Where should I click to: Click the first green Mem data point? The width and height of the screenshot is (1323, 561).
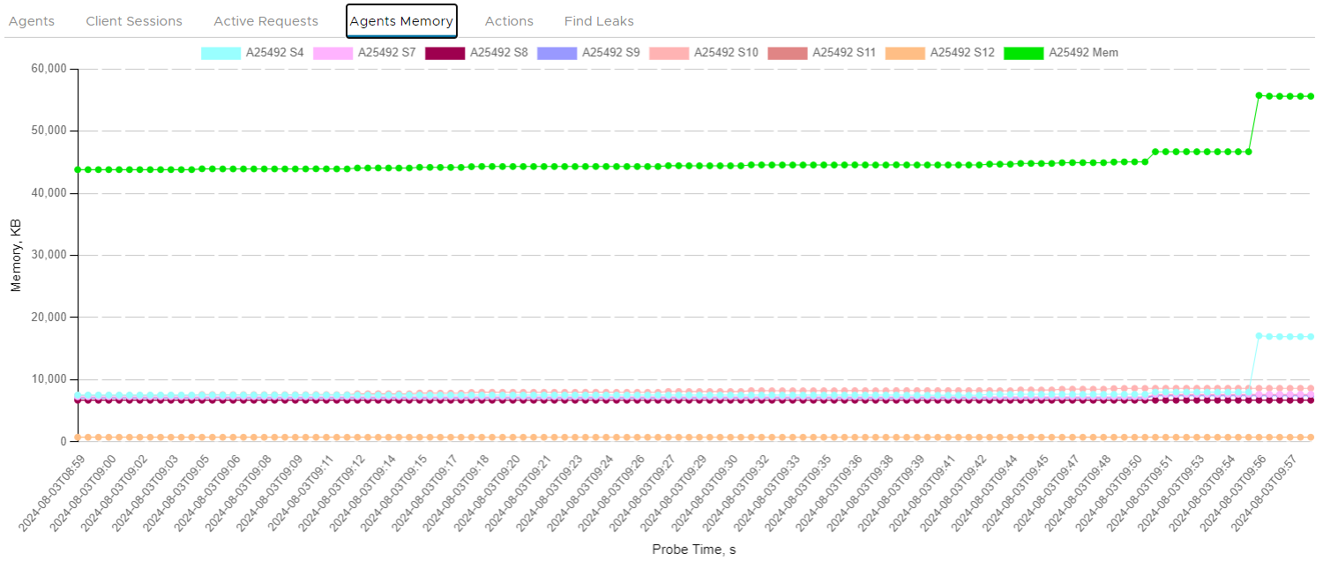coord(78,169)
